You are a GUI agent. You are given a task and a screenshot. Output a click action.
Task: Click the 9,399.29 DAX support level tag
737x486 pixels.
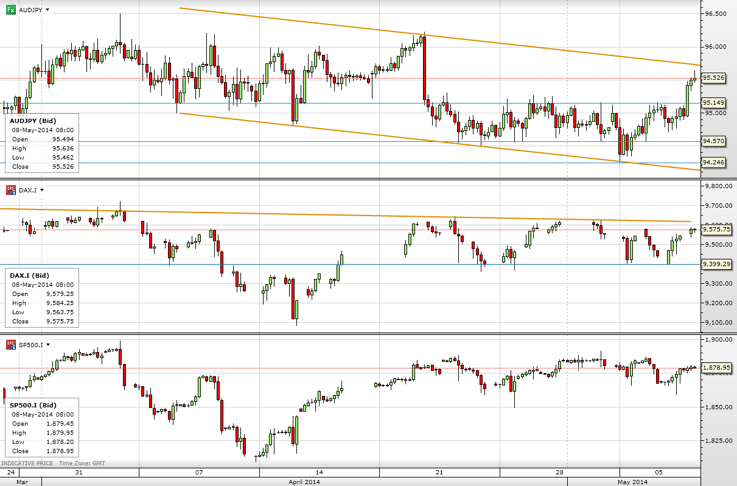716,264
